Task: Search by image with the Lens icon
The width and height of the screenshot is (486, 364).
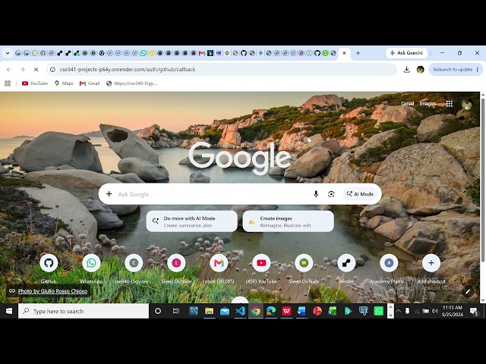Action: (x=331, y=194)
